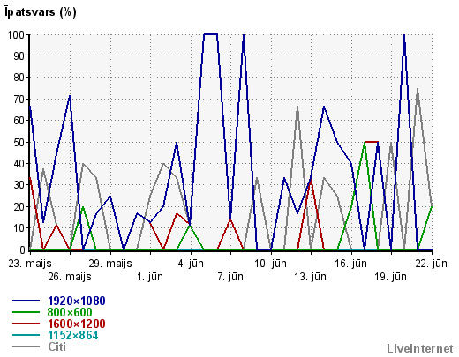This screenshot has height=357, width=459.
Task: Click the 13. jūn date label
Action: tap(311, 277)
